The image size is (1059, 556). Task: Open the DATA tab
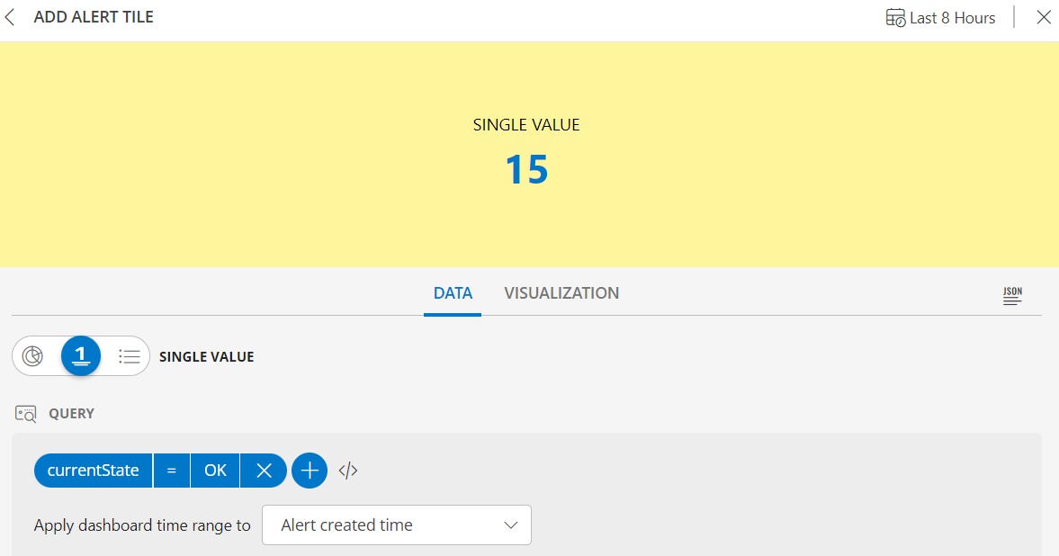coord(453,292)
